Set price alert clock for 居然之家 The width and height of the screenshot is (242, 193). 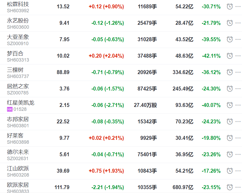[x=230, y=89]
